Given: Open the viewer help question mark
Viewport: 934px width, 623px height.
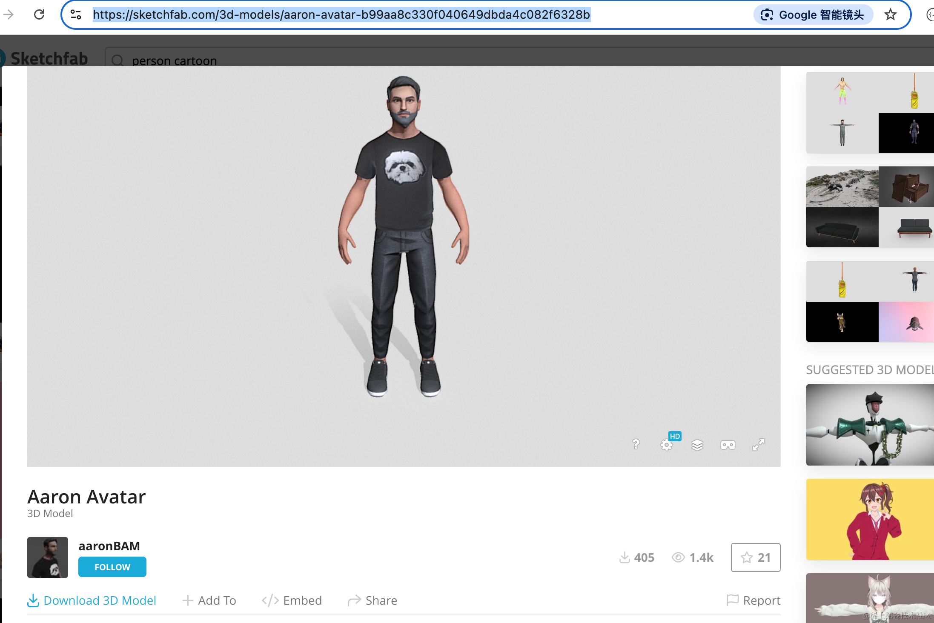Looking at the screenshot, I should pyautogui.click(x=636, y=445).
